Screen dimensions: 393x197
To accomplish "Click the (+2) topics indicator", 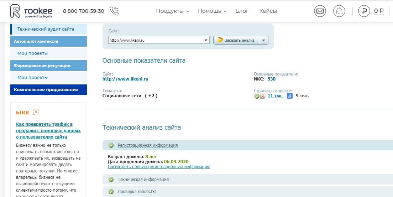I will coord(151,95).
